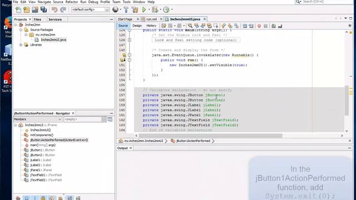356x200 pixels.
Task: Toggle Show Inherited Members filter in Navigator bottom bar
Action: [x=18, y=198]
